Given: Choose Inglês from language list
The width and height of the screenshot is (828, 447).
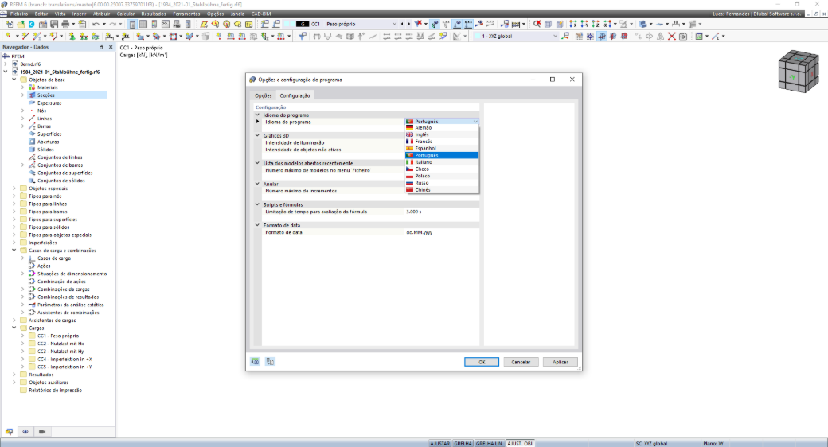Looking at the screenshot, I should click(x=442, y=134).
